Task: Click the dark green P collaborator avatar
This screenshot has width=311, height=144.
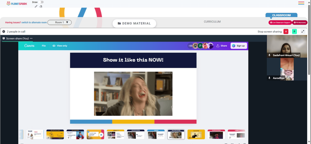Action: [201, 46]
